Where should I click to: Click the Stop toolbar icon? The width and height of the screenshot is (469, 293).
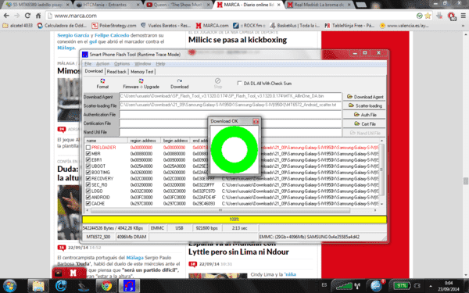218,84
